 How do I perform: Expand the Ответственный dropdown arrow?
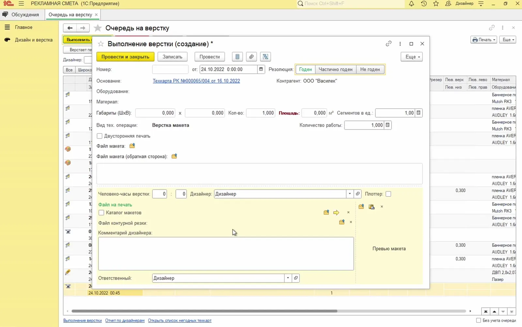click(x=288, y=278)
